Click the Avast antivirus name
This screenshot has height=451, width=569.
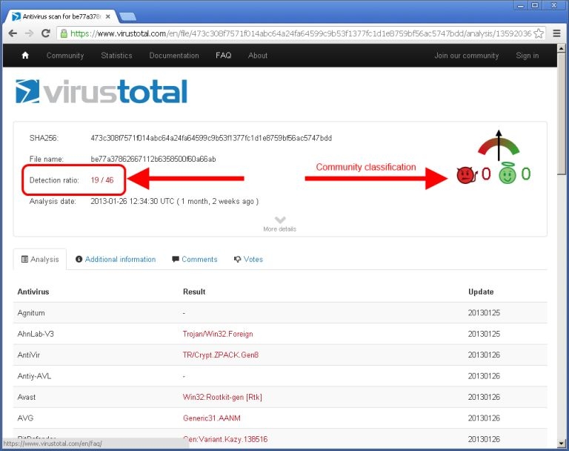[27, 397]
